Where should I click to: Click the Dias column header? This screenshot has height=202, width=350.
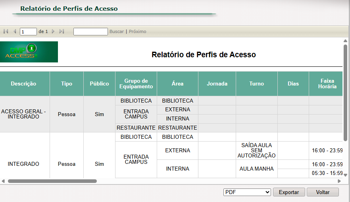(293, 84)
